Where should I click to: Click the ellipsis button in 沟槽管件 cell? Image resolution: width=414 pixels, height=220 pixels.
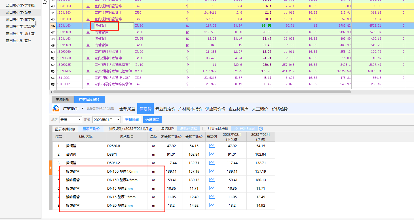point(131,26)
